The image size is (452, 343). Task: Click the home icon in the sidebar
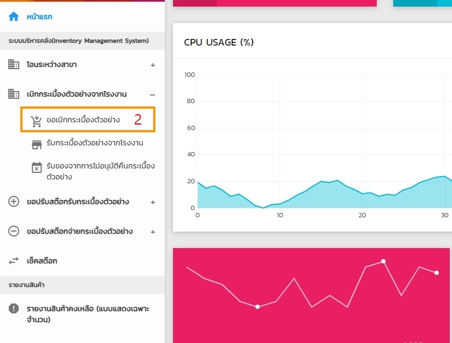point(14,16)
